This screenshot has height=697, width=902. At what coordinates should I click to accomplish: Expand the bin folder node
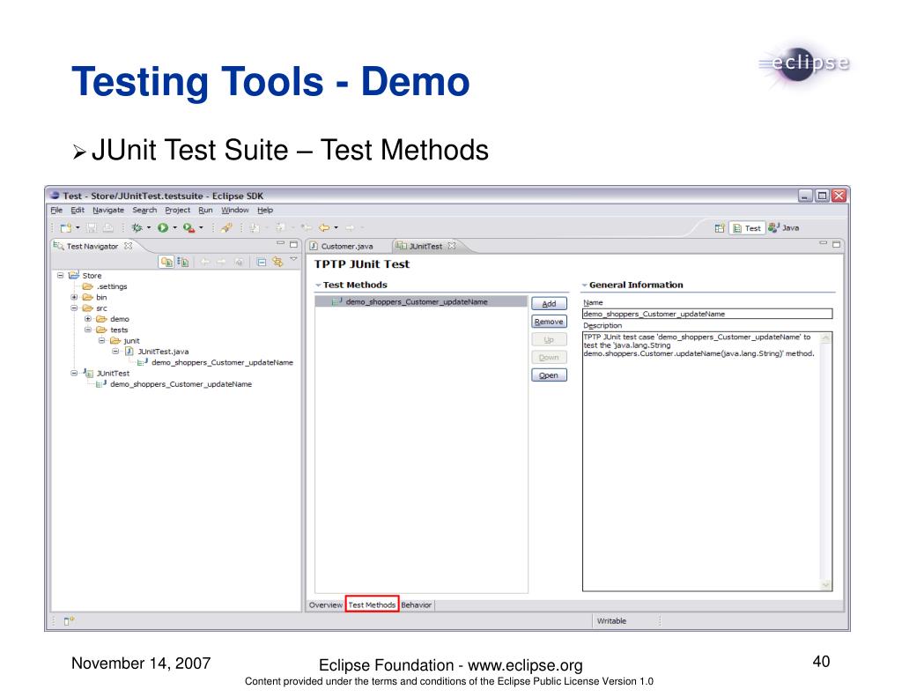click(x=74, y=297)
